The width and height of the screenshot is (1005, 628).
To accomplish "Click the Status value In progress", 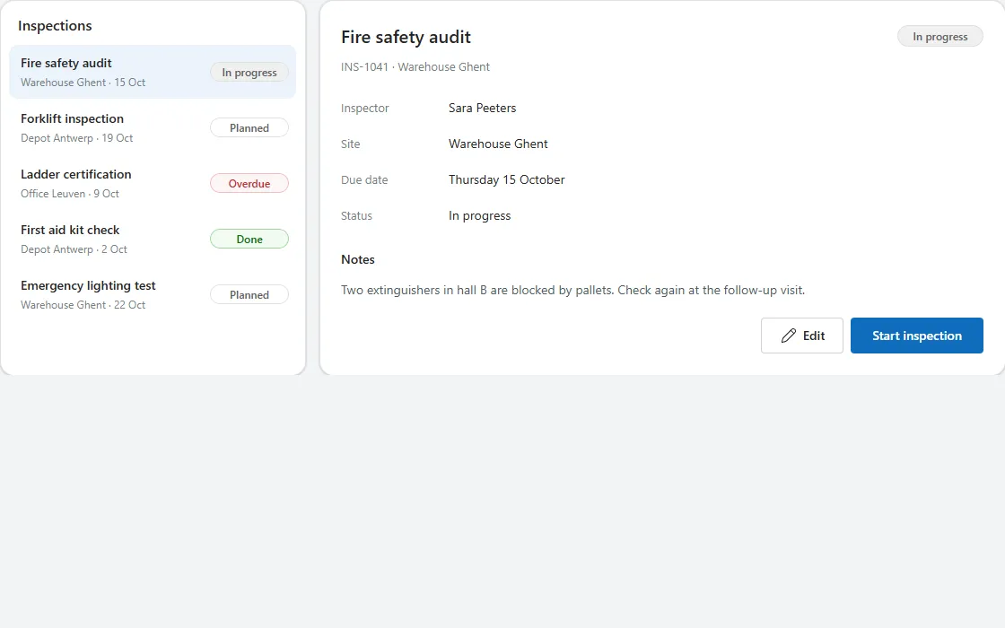I will point(479,215).
